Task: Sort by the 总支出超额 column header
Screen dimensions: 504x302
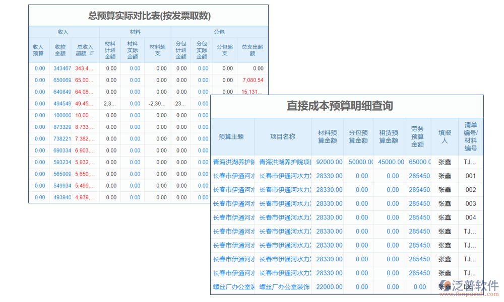Action: pos(254,49)
